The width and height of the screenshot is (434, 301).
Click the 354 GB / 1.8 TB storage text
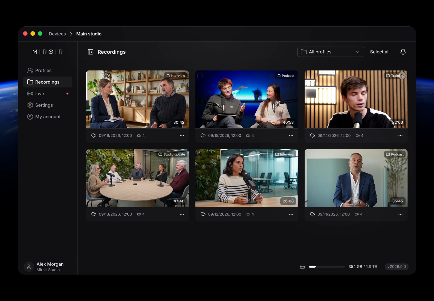coord(363,267)
